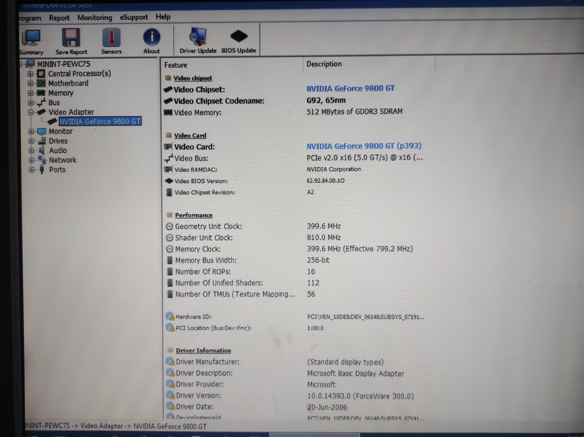Select the Audio device category
Screen dimensions: 584x437
tap(58, 150)
